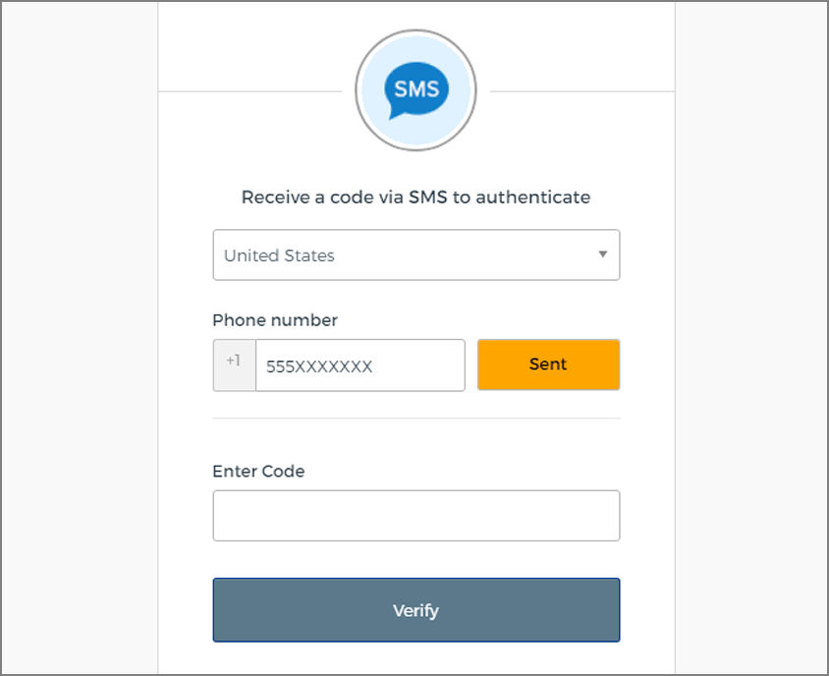The height and width of the screenshot is (676, 829).
Task: Submit the code using Verify
Action: coord(415,609)
